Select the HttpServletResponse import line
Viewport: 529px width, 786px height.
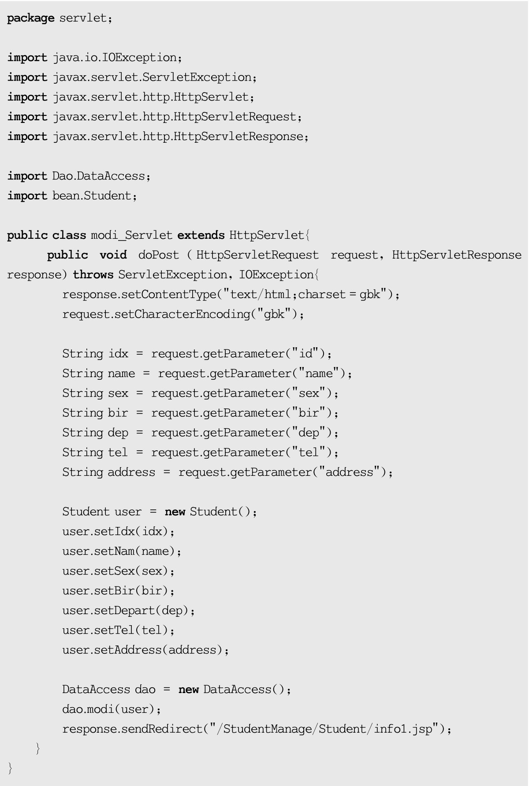click(157, 137)
